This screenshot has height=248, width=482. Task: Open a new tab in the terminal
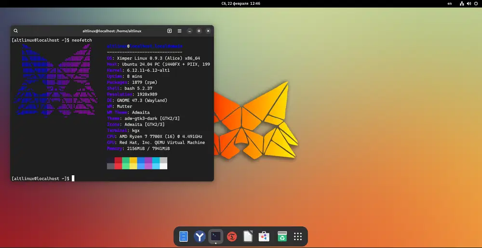[170, 31]
